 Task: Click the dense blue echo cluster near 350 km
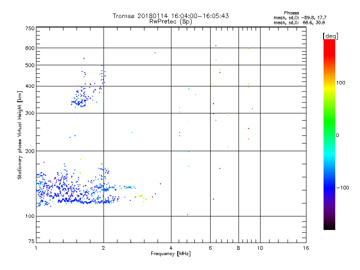(x=80, y=98)
